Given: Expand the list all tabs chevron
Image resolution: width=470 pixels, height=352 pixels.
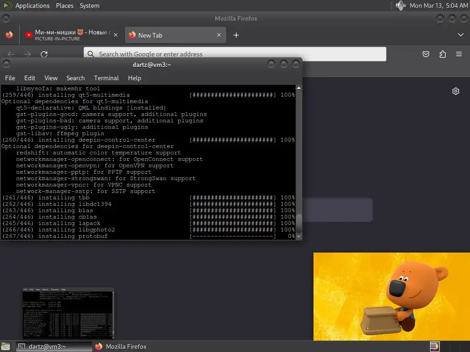Looking at the screenshot, I should point(461,35).
